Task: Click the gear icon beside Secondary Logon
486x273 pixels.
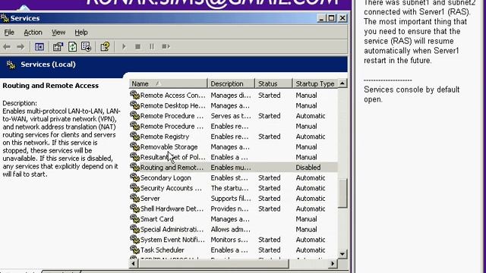Action: coord(134,177)
